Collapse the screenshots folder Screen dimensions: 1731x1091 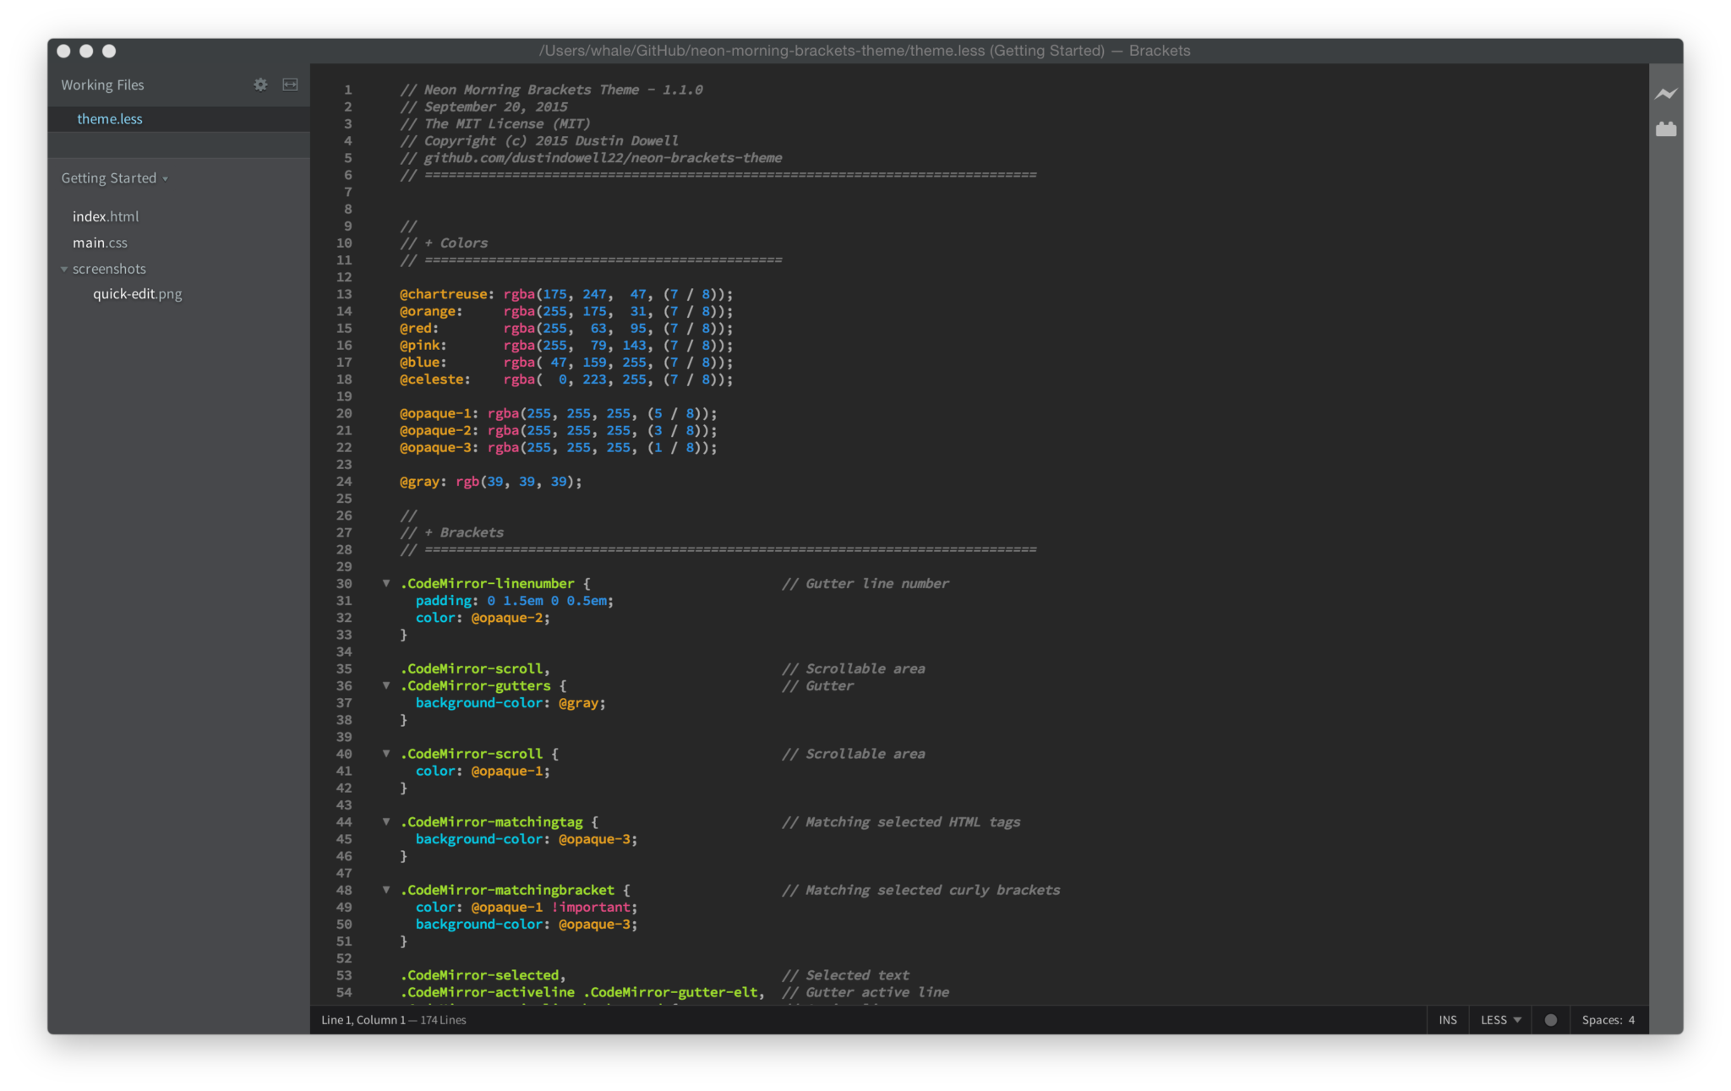(64, 269)
